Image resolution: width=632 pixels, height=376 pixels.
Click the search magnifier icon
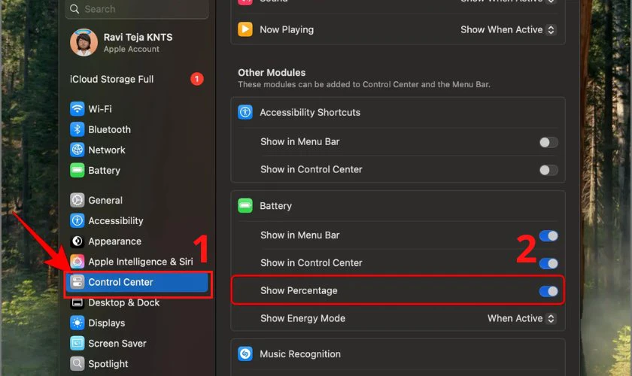point(74,9)
